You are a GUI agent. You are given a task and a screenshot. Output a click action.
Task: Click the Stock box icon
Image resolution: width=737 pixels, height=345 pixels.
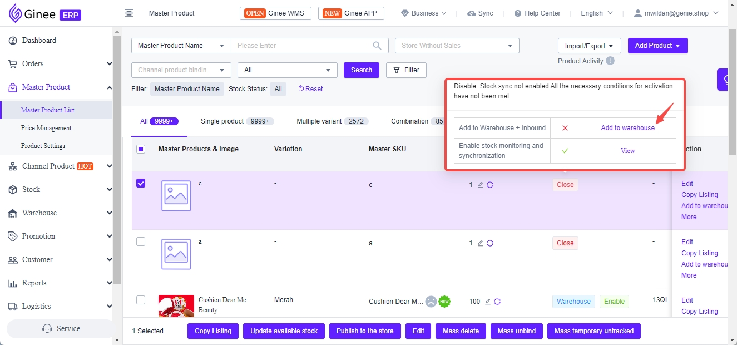(12, 190)
